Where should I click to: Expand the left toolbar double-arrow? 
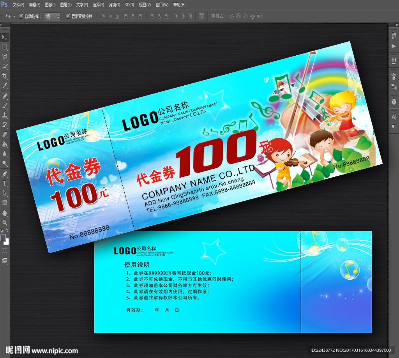pyautogui.click(x=2, y=25)
